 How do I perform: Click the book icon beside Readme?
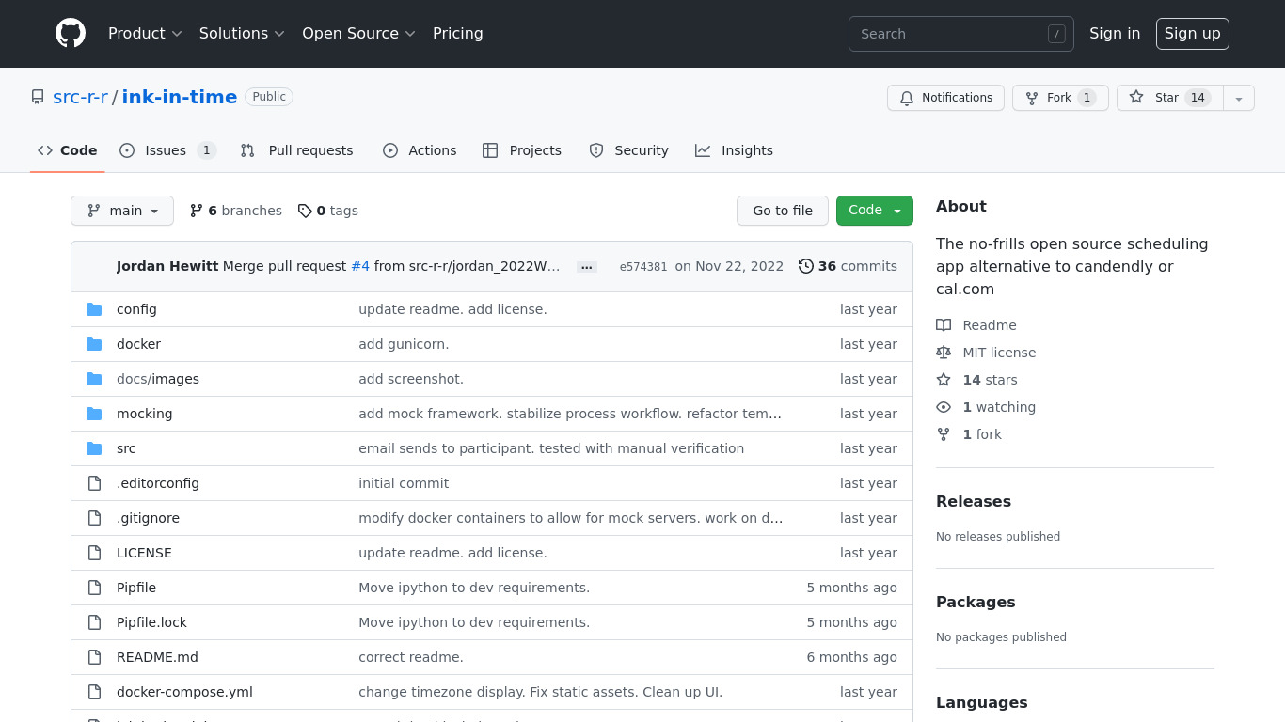point(944,325)
